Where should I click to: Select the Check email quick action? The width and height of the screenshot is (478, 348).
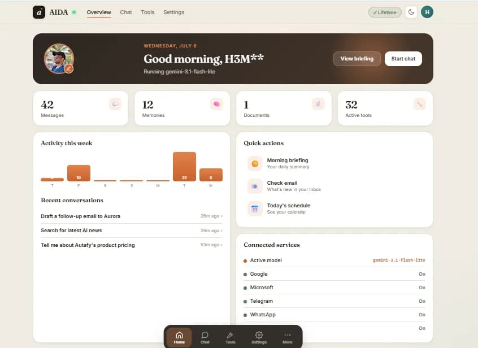pyautogui.click(x=334, y=186)
